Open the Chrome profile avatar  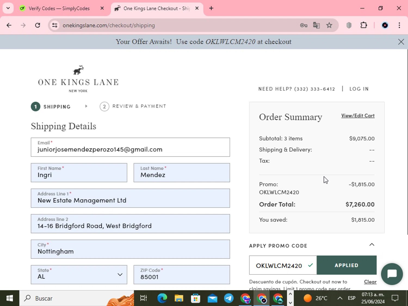385,25
